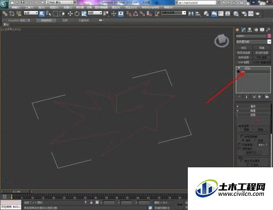Toggle the Keyboard Shortcut Override icon
Viewport: 273px width, 210px height.
click(121, 14)
